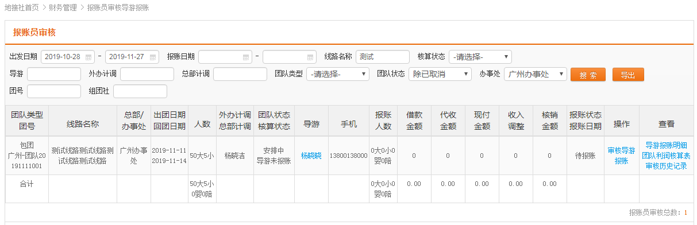Open the 团队状态 dropdown showing 除已取消

pyautogui.click(x=440, y=74)
